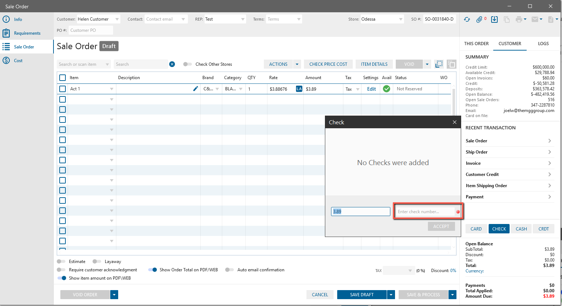The width and height of the screenshot is (562, 306).
Task: Open the Contact email dropdown
Action: pyautogui.click(x=183, y=19)
